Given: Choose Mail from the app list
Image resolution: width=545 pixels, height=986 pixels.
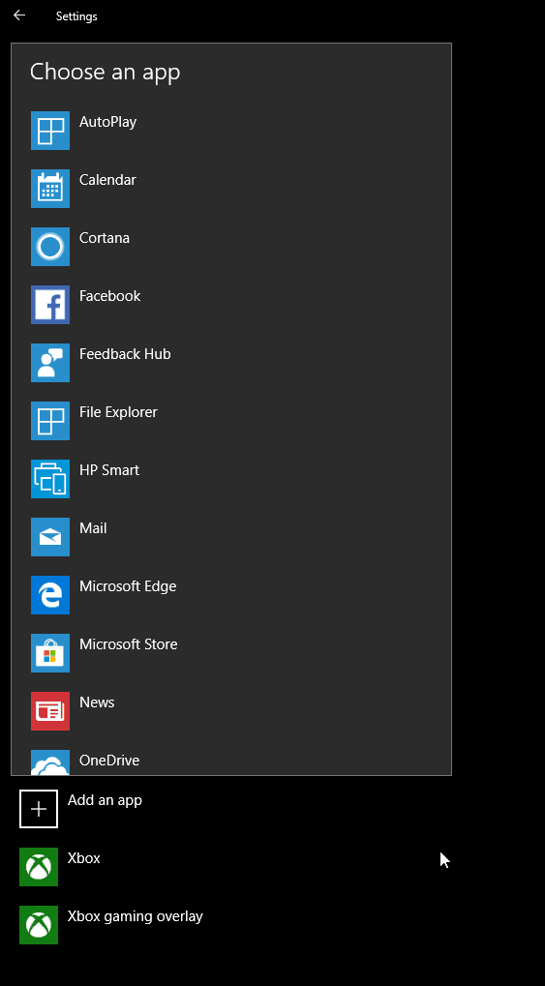Looking at the screenshot, I should click(x=93, y=528).
